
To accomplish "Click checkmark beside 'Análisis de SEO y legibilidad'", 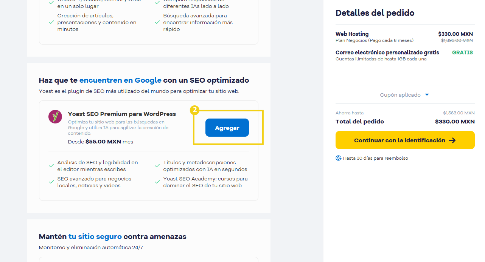I will (x=51, y=166).
